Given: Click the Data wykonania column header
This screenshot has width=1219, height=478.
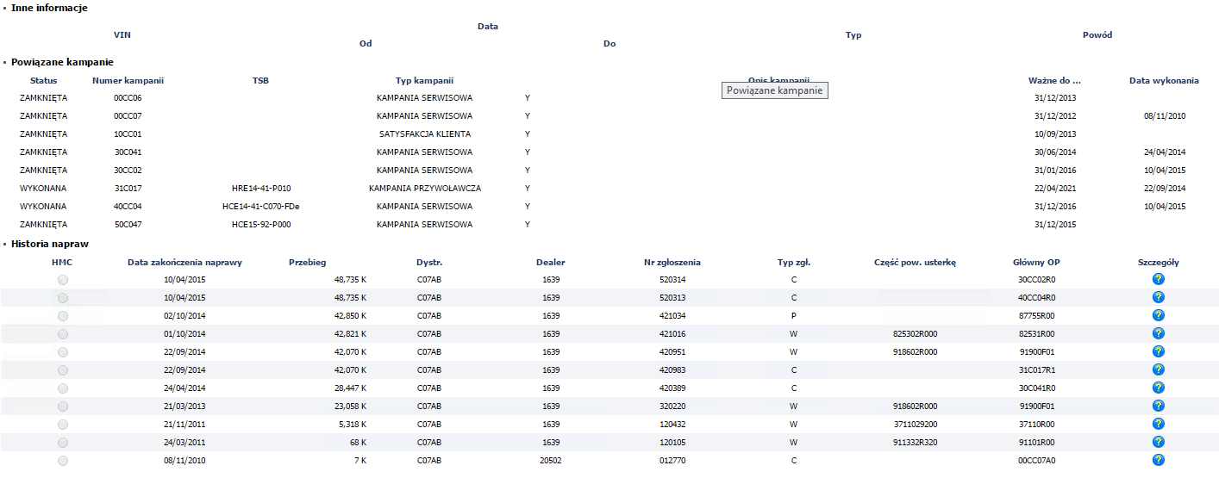Looking at the screenshot, I should [1164, 80].
